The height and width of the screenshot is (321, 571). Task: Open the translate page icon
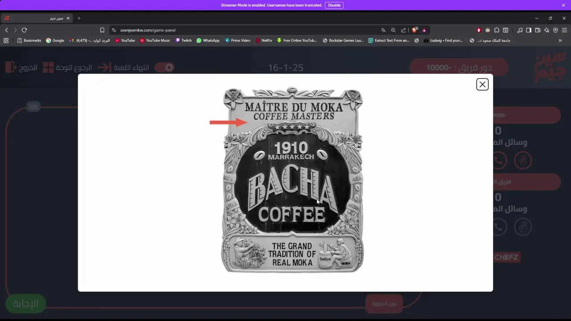pos(383,30)
